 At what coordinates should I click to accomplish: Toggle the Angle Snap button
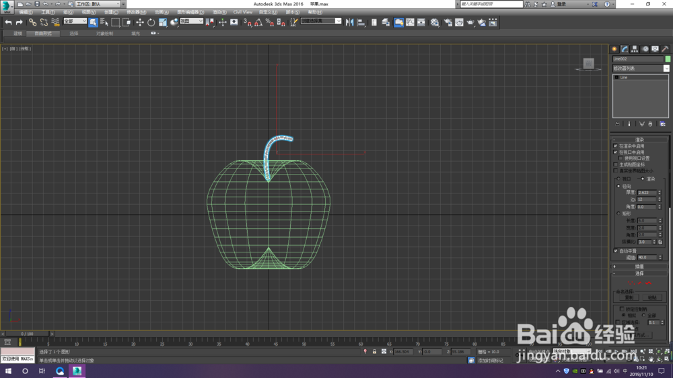click(258, 22)
